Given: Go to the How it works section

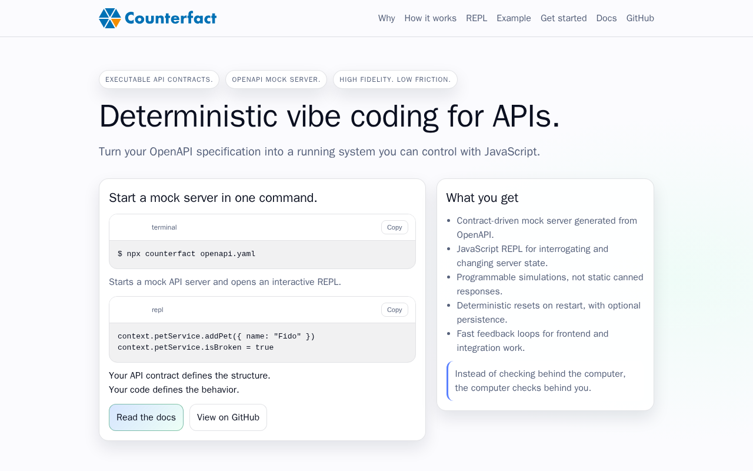Looking at the screenshot, I should 430,18.
